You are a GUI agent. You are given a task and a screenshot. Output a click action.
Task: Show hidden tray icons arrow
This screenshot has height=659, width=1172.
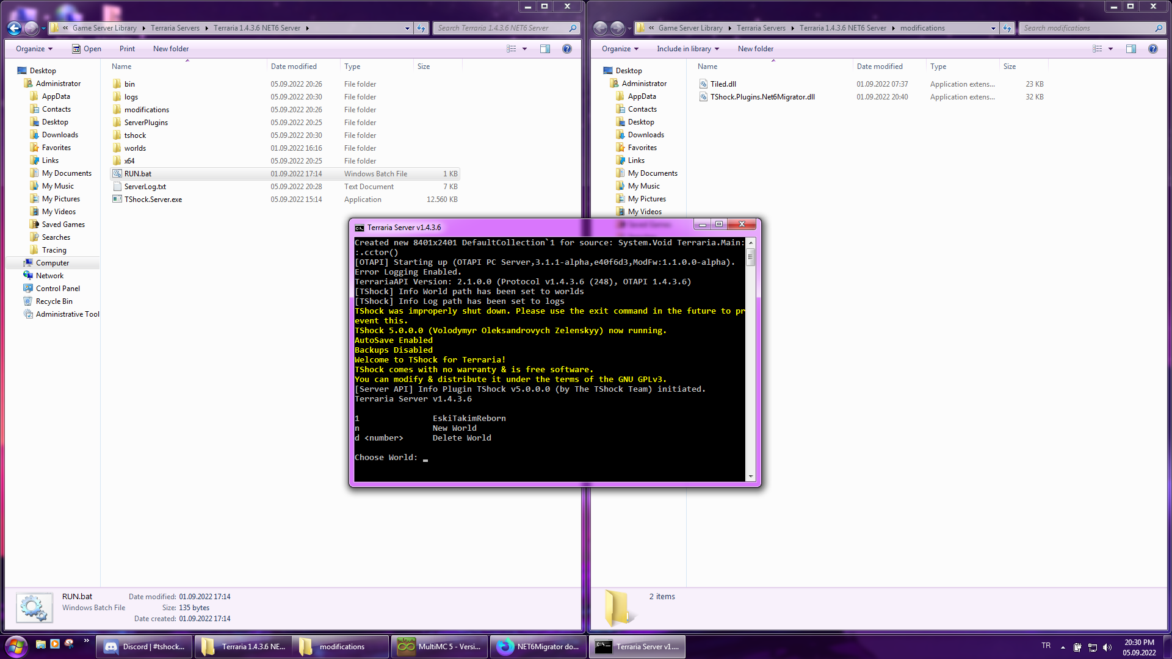tap(1063, 647)
